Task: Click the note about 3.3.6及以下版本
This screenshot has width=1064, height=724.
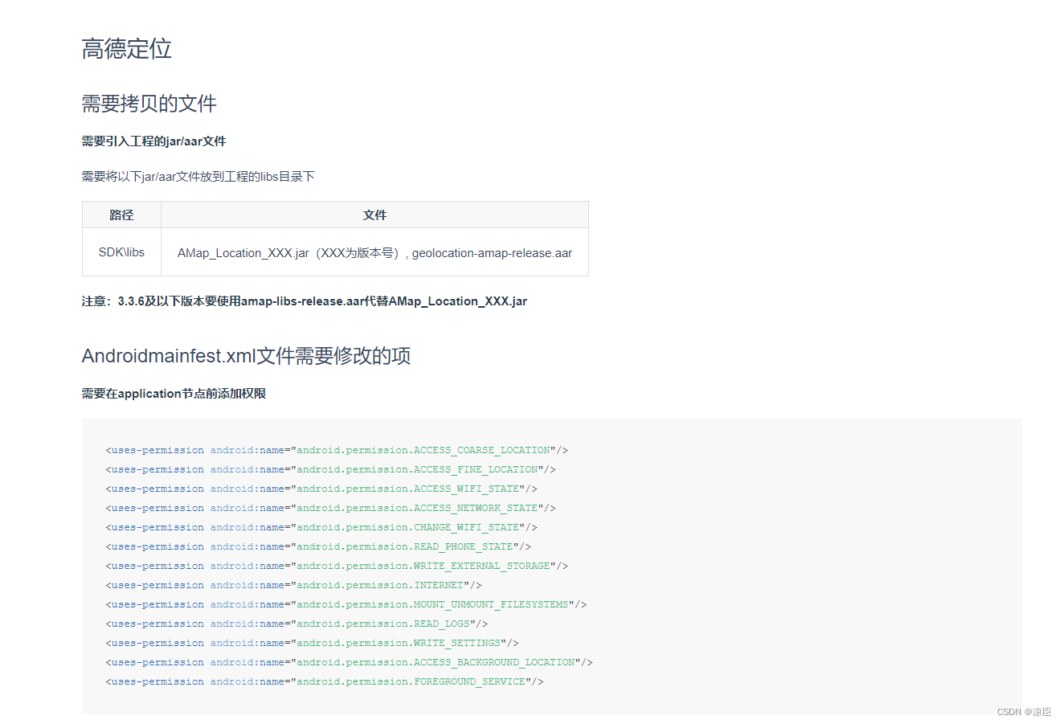Action: pyautogui.click(x=304, y=301)
